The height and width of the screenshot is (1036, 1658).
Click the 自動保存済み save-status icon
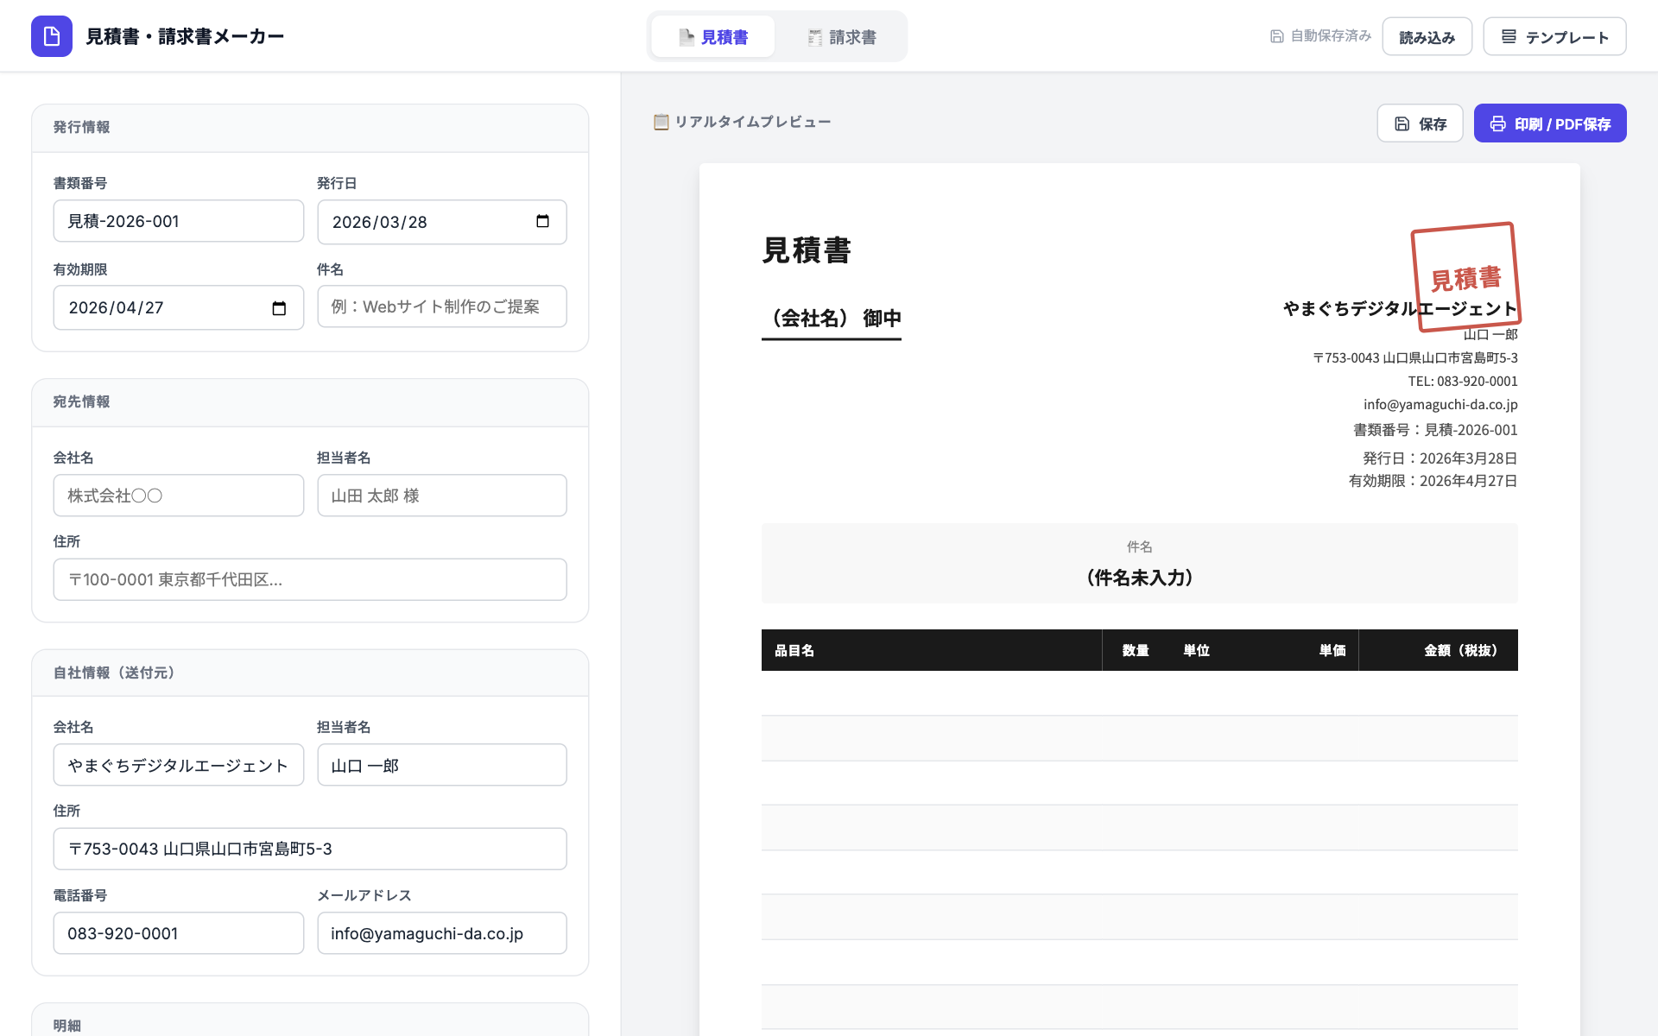1275,36
